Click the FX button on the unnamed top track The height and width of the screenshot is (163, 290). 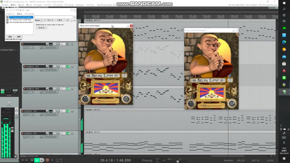click(x=68, y=44)
